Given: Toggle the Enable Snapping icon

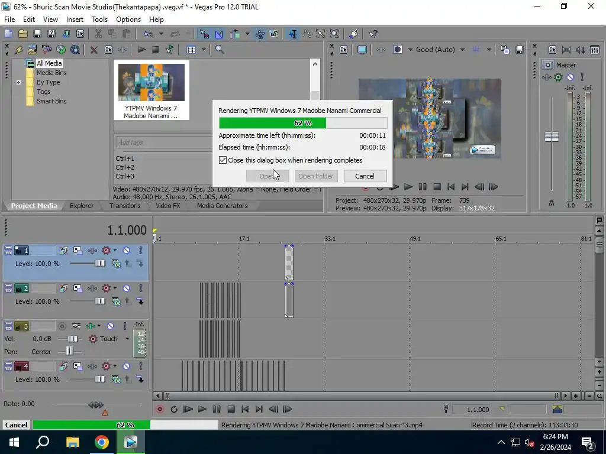Looking at the screenshot, I should click(204, 34).
